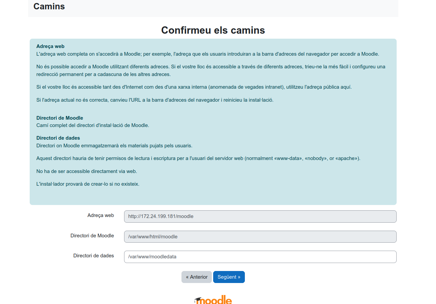This screenshot has height=304, width=436.
Task: Click the "Directori de dades" field label
Action: pyautogui.click(x=93, y=256)
